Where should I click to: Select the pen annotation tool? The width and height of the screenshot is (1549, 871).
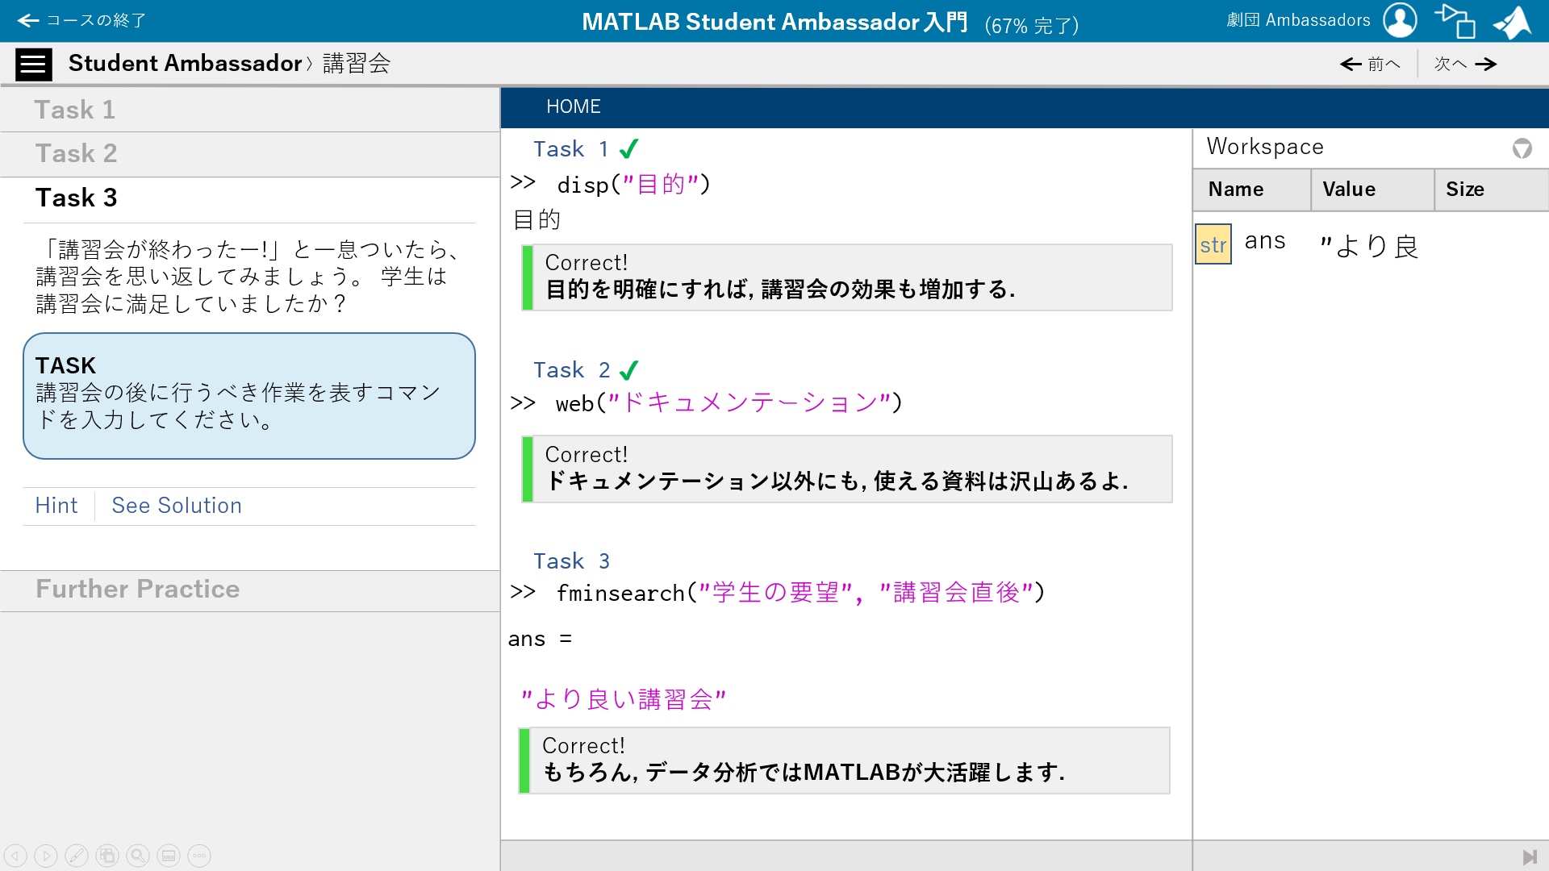point(77,856)
